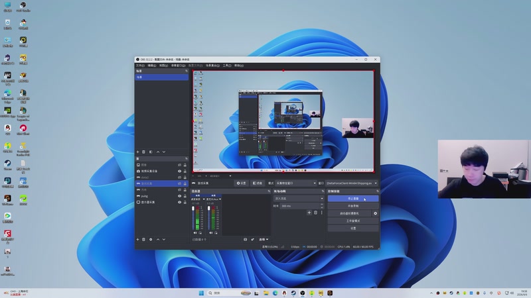Unlock the display capture source lock icon
This screenshot has width=531, height=298.
[185, 202]
